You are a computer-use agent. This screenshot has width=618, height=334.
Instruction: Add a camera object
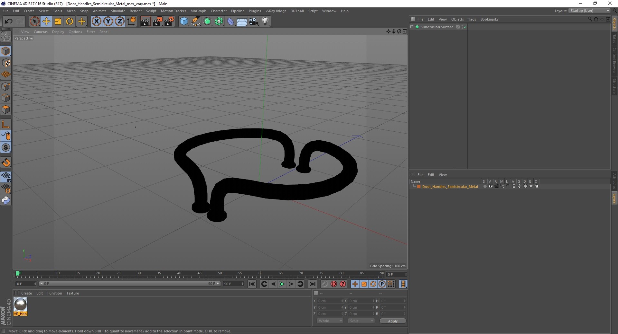pyautogui.click(x=254, y=22)
